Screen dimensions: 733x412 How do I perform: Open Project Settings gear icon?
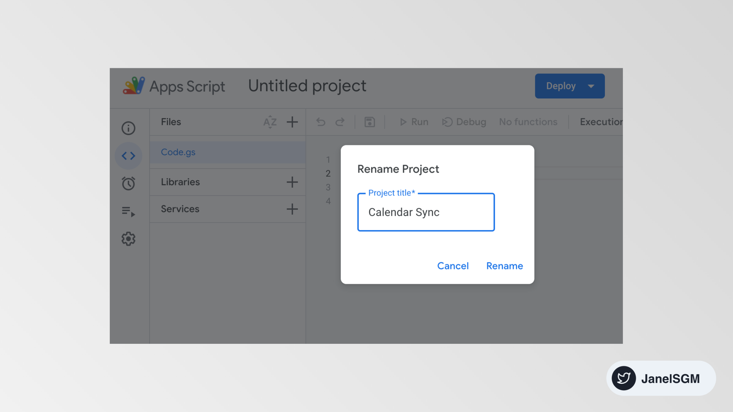point(128,239)
